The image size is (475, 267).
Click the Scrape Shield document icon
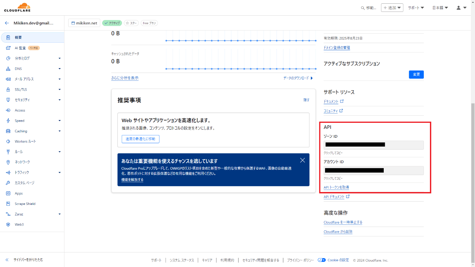pos(8,204)
